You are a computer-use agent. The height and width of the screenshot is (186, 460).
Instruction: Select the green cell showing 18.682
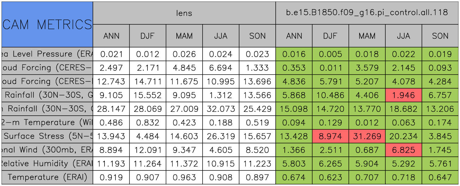click(403, 109)
